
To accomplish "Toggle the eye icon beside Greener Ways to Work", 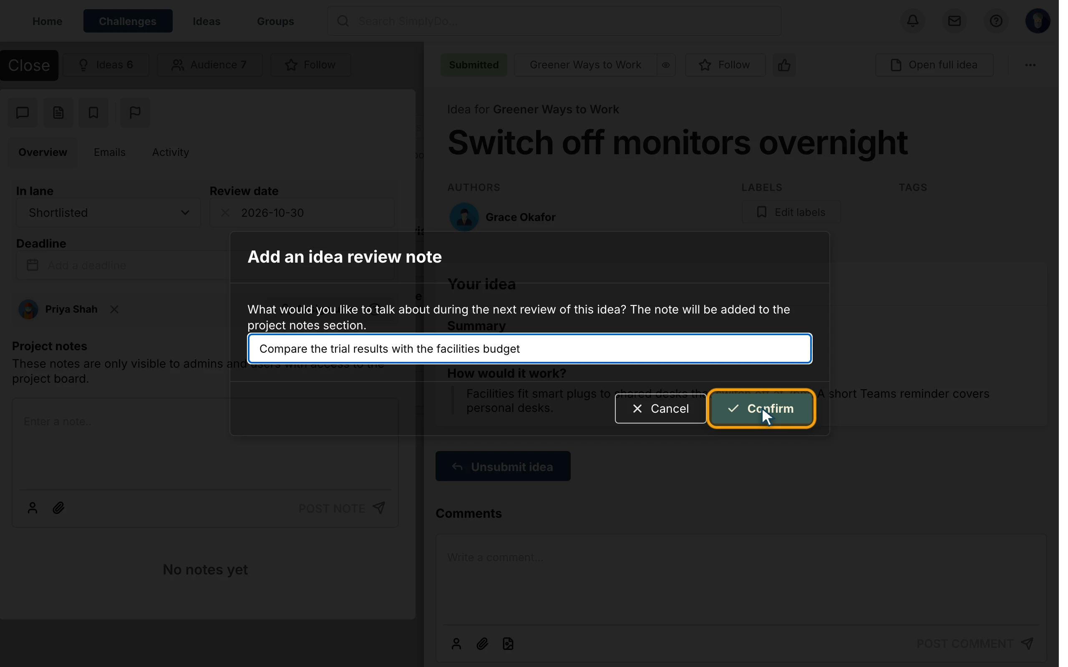I will tap(665, 65).
